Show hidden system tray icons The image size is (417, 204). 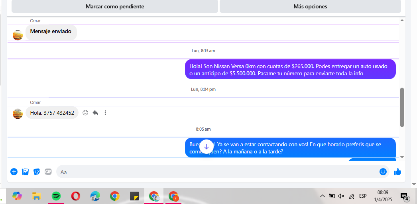323,196
